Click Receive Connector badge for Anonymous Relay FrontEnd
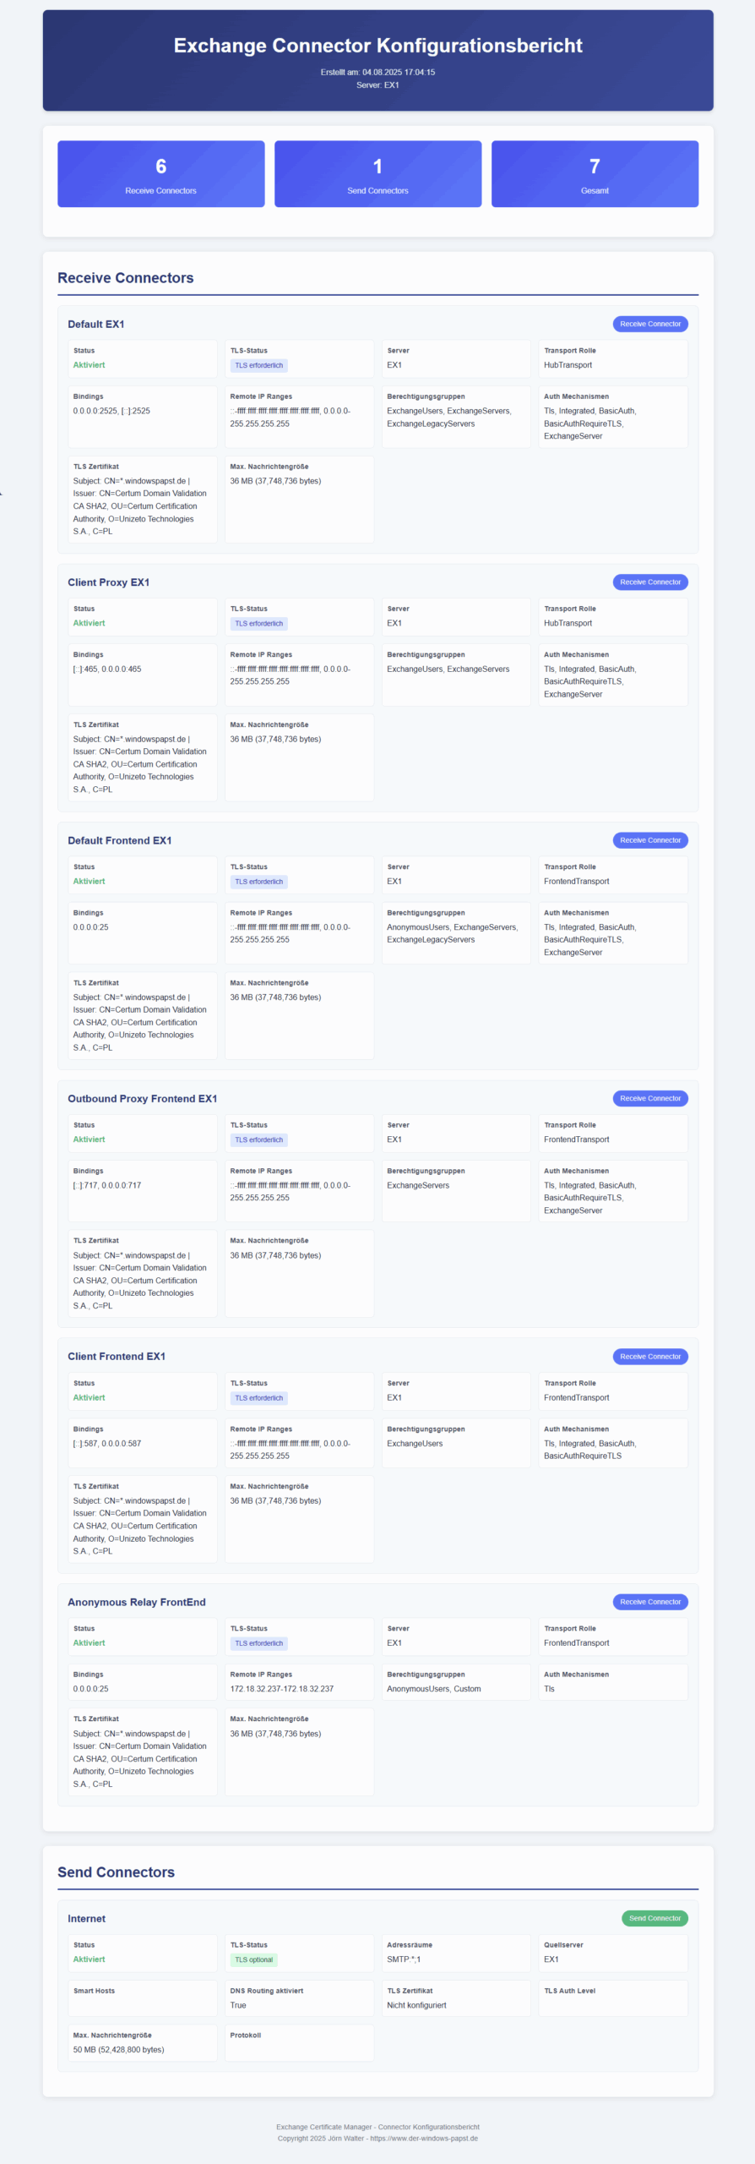The height and width of the screenshot is (2164, 755). tap(649, 1602)
